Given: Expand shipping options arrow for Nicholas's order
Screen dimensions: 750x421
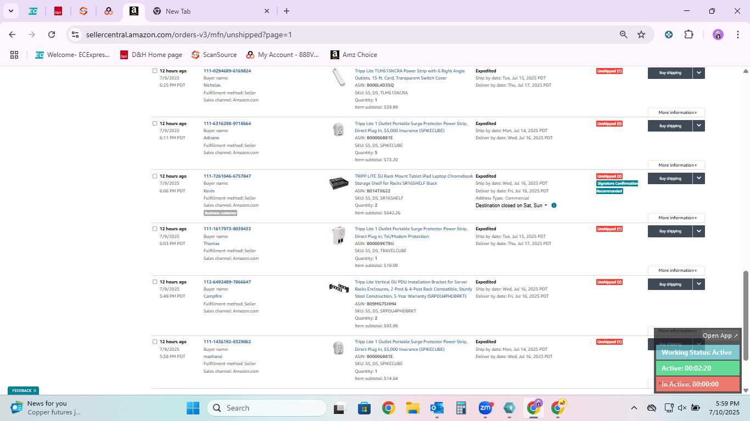Looking at the screenshot, I should (x=698, y=73).
